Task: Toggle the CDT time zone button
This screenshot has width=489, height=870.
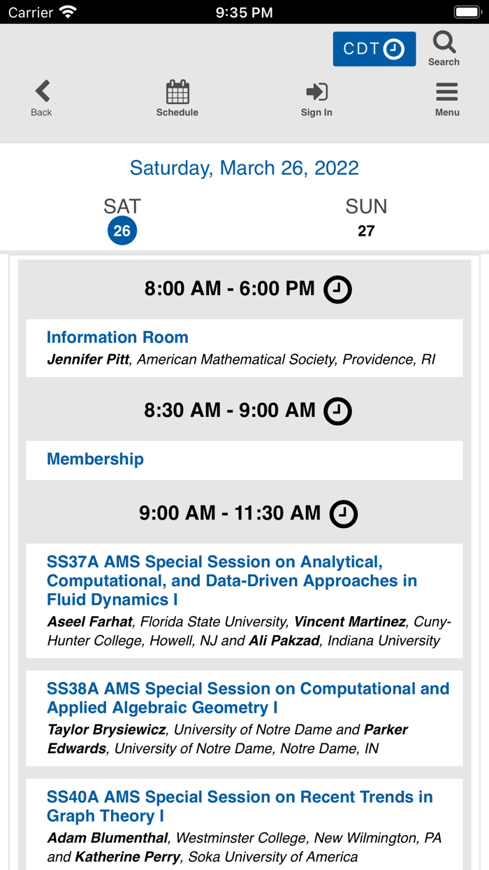Action: point(374,49)
